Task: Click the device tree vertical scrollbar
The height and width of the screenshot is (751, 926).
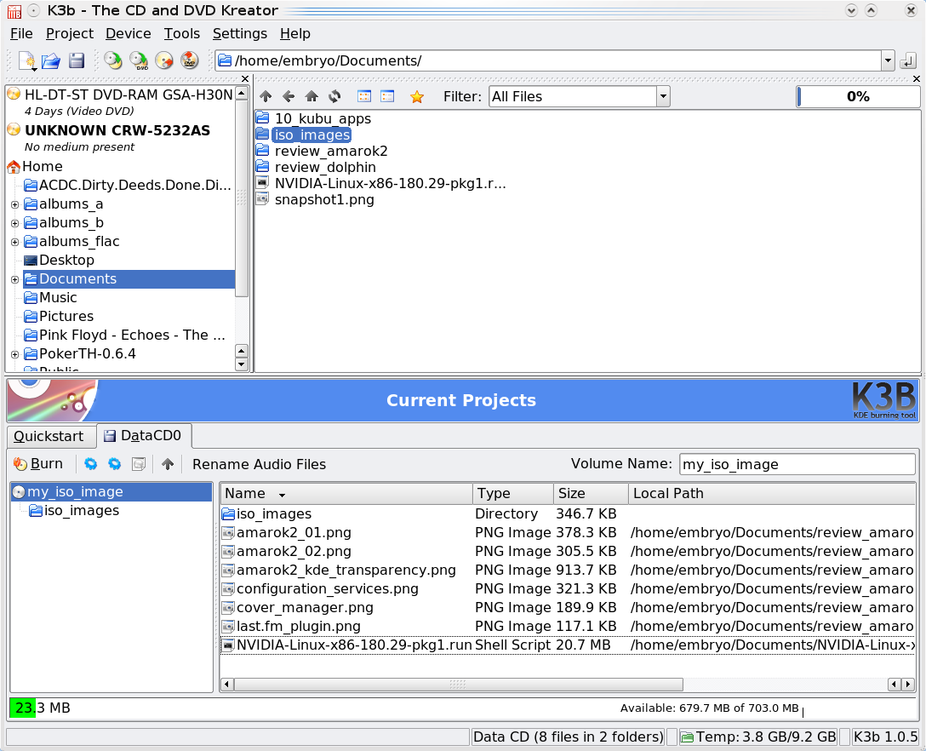Action: pyautogui.click(x=241, y=198)
